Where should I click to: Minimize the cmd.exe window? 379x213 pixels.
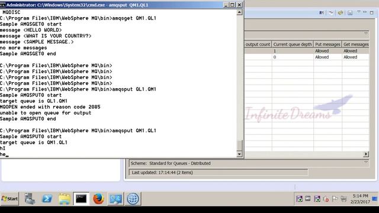(226, 5)
